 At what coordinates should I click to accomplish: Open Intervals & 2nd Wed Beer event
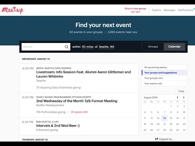[58, 126]
